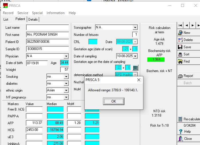Open the ethnic origin dropdown
This screenshot has width=200, height=145.
click(66, 90)
